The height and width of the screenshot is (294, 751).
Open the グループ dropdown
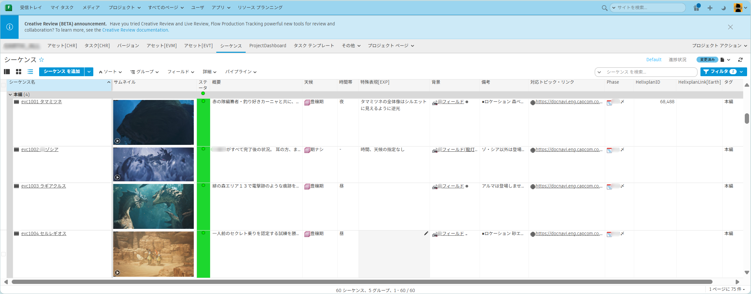(x=145, y=72)
